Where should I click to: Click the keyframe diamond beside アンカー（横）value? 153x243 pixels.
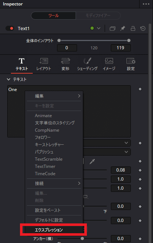[140, 239]
